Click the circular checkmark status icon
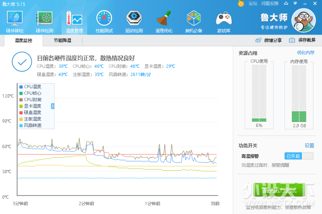322x214 pixels. 22,62
